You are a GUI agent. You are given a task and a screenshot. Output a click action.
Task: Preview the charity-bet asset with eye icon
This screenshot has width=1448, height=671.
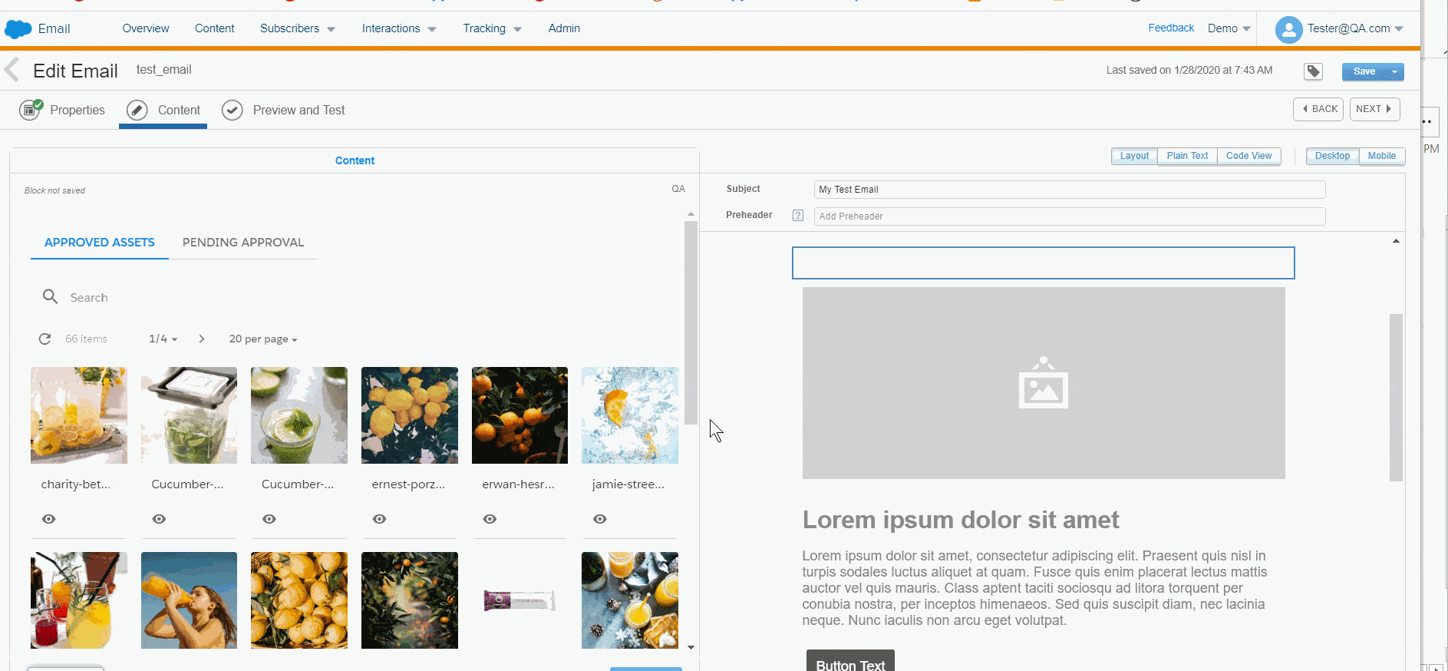[x=49, y=519]
